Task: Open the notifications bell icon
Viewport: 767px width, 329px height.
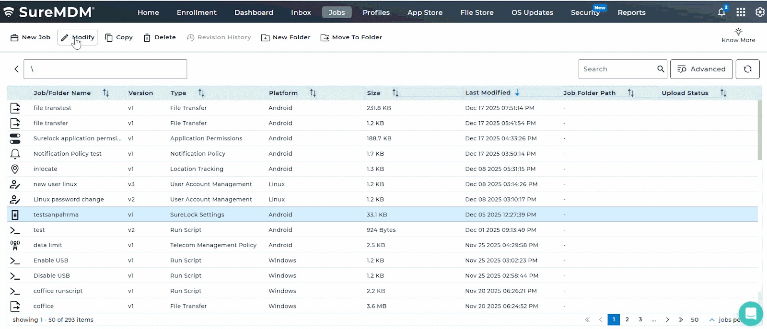Action: (721, 12)
